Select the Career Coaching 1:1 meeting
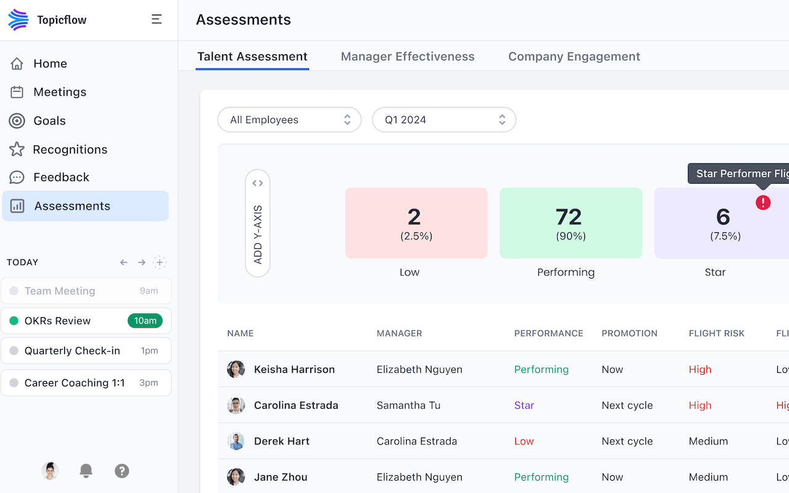 (86, 383)
